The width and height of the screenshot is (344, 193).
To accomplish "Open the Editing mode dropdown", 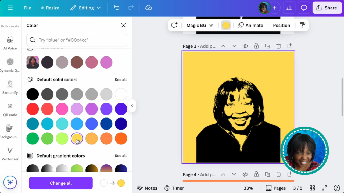I will pos(85,8).
